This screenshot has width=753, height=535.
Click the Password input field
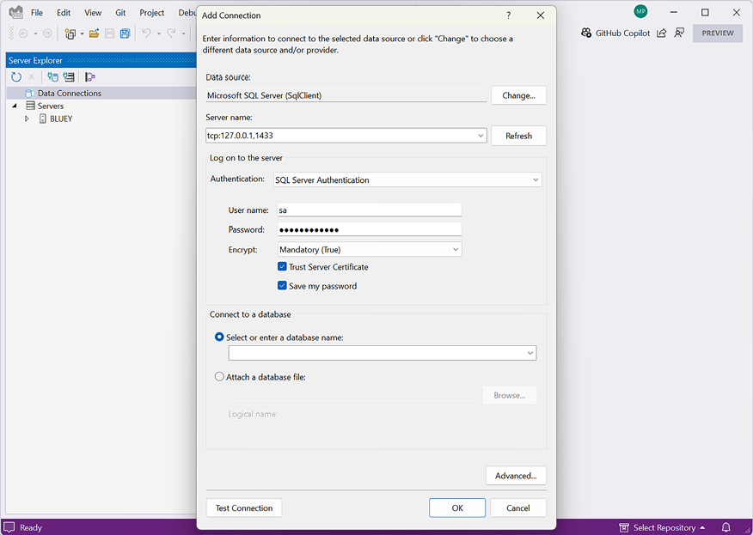click(x=370, y=229)
